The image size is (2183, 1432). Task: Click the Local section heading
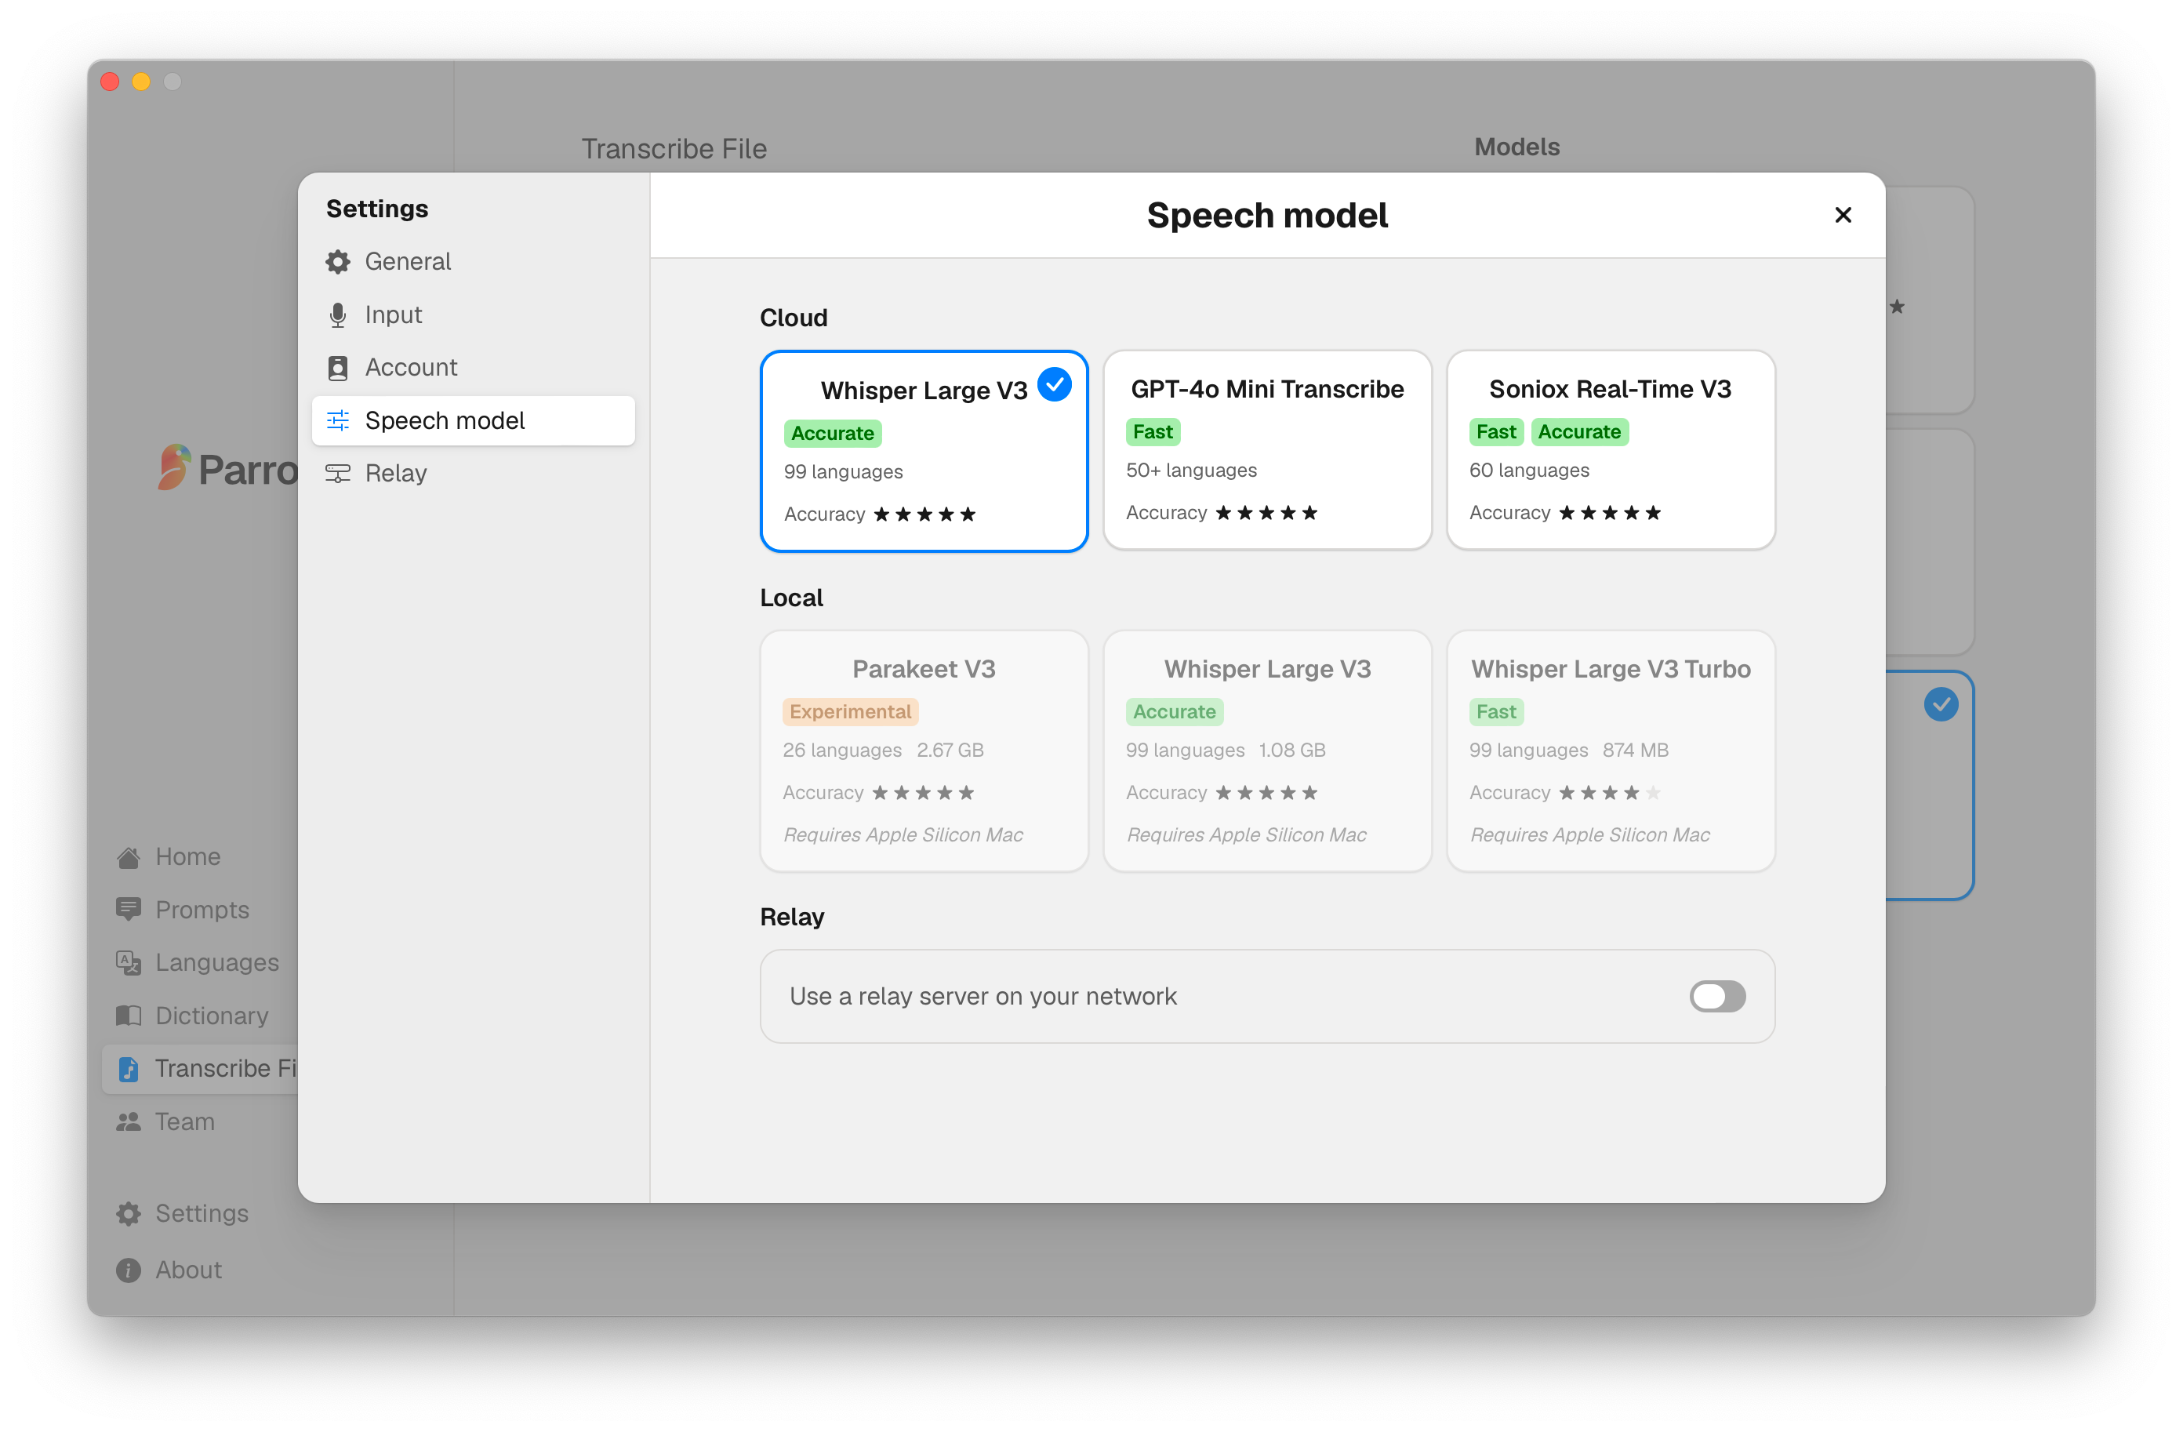tap(790, 598)
